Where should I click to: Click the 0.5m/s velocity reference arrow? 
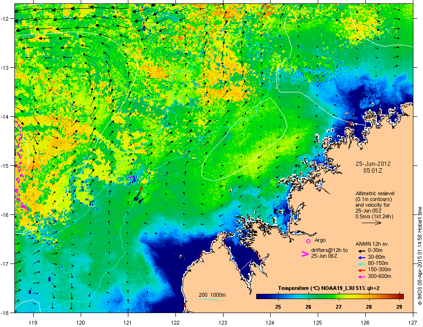(x=372, y=223)
